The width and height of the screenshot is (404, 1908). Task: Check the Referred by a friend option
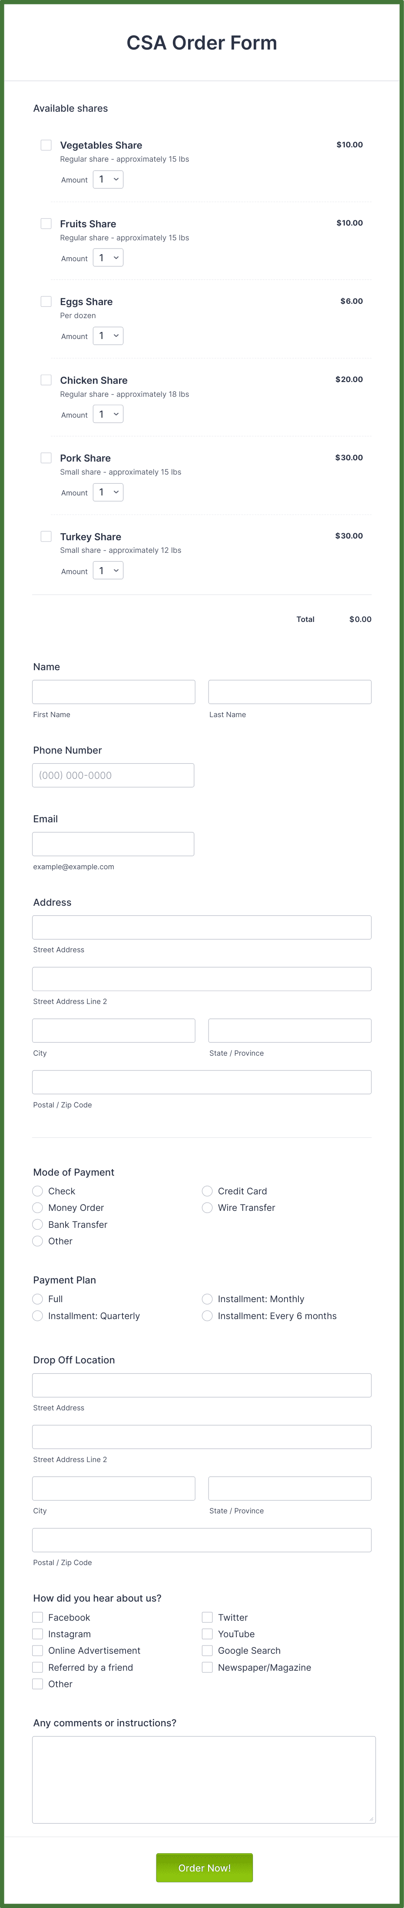pyautogui.click(x=37, y=1667)
